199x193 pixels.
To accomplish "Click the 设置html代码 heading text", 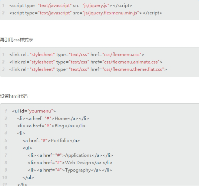I will tap(14, 96).
